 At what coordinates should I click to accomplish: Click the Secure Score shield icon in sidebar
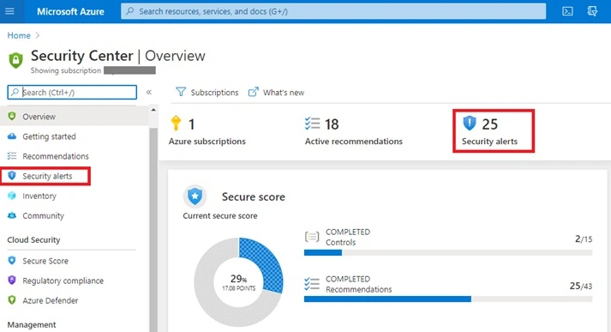pos(12,260)
